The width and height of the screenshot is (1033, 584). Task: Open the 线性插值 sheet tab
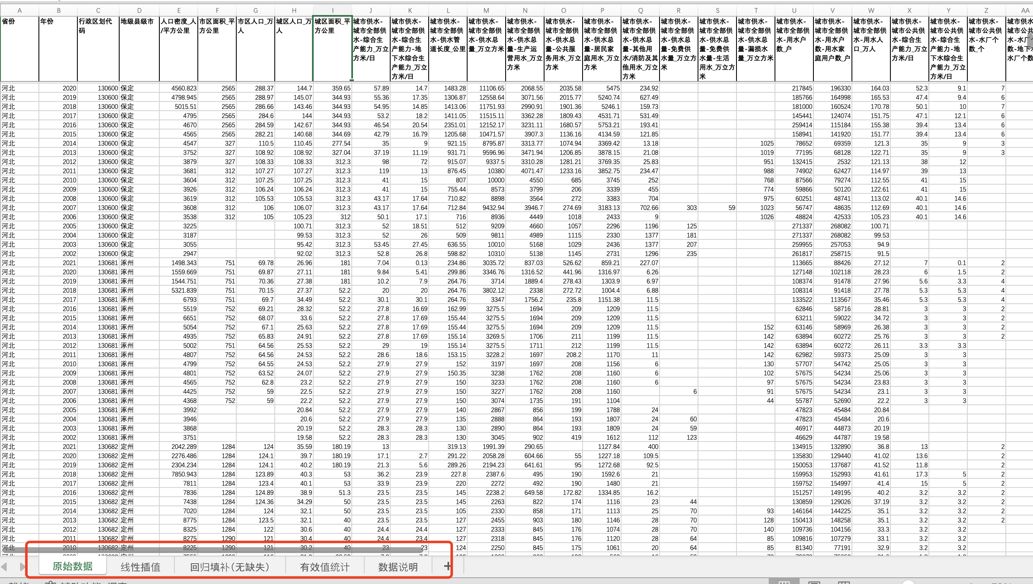tap(141, 567)
